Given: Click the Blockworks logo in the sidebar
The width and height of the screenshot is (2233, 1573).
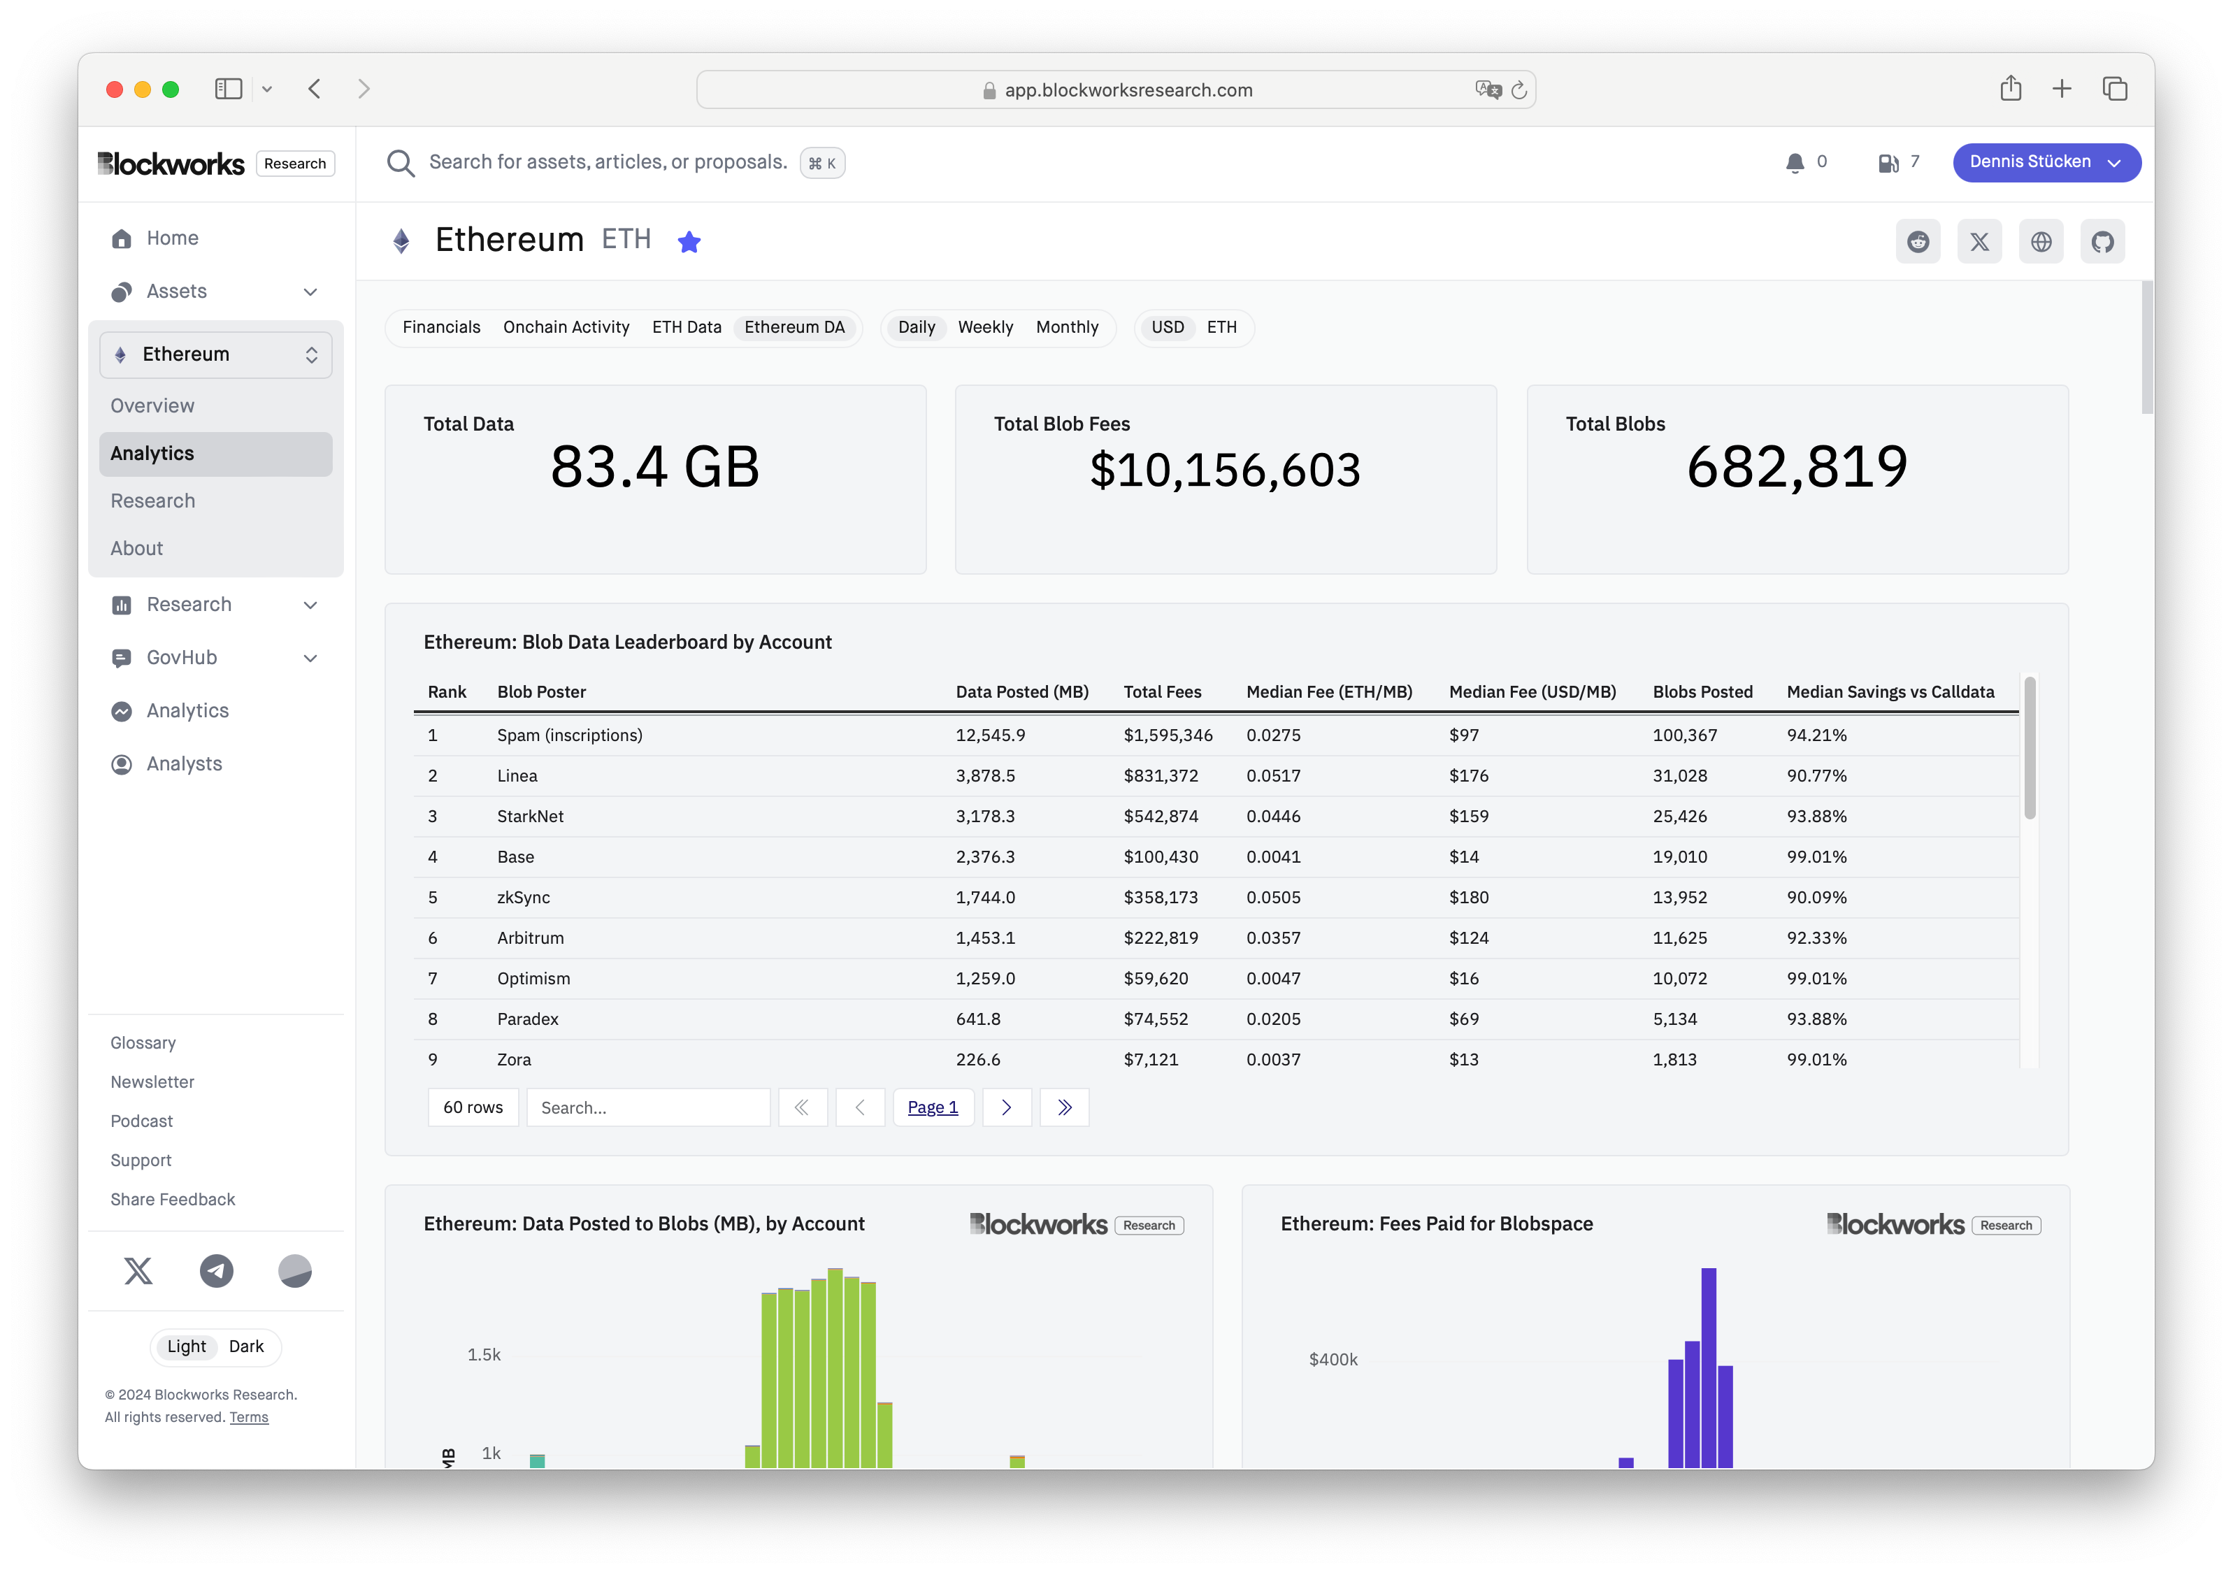Looking at the screenshot, I should [x=171, y=164].
